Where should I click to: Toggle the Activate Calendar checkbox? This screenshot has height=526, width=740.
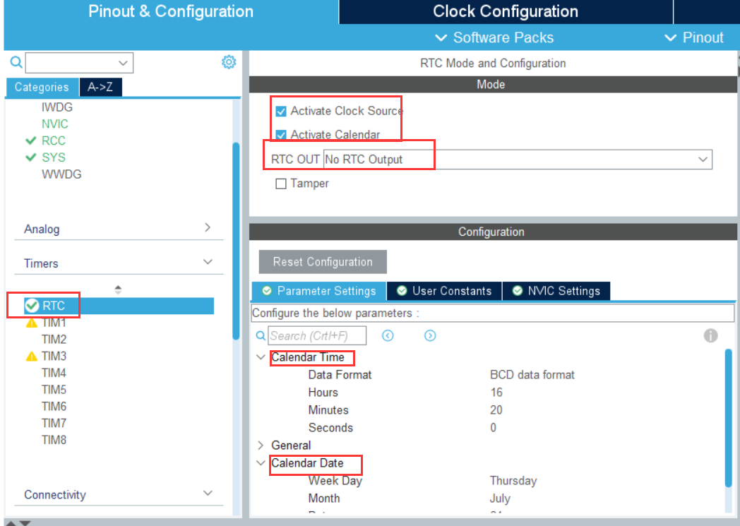coord(281,134)
